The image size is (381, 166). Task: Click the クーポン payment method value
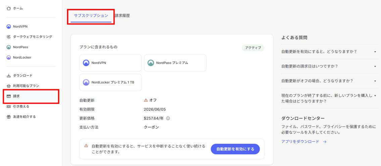(x=151, y=127)
